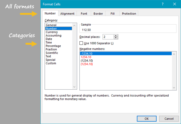This screenshot has width=181, height=124.
Task: Open the Alignment tab
Action: pyautogui.click(x=67, y=14)
